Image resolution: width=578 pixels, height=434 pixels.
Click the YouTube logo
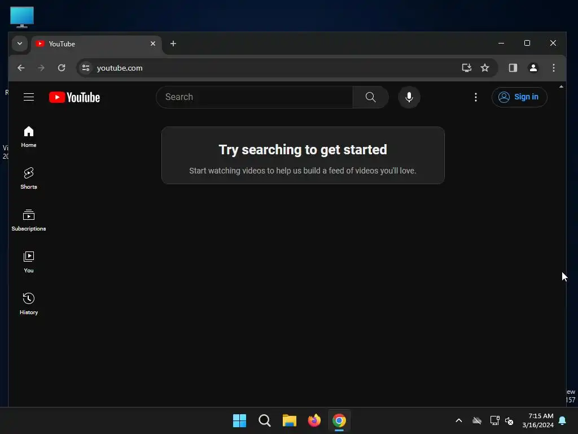pyautogui.click(x=75, y=97)
